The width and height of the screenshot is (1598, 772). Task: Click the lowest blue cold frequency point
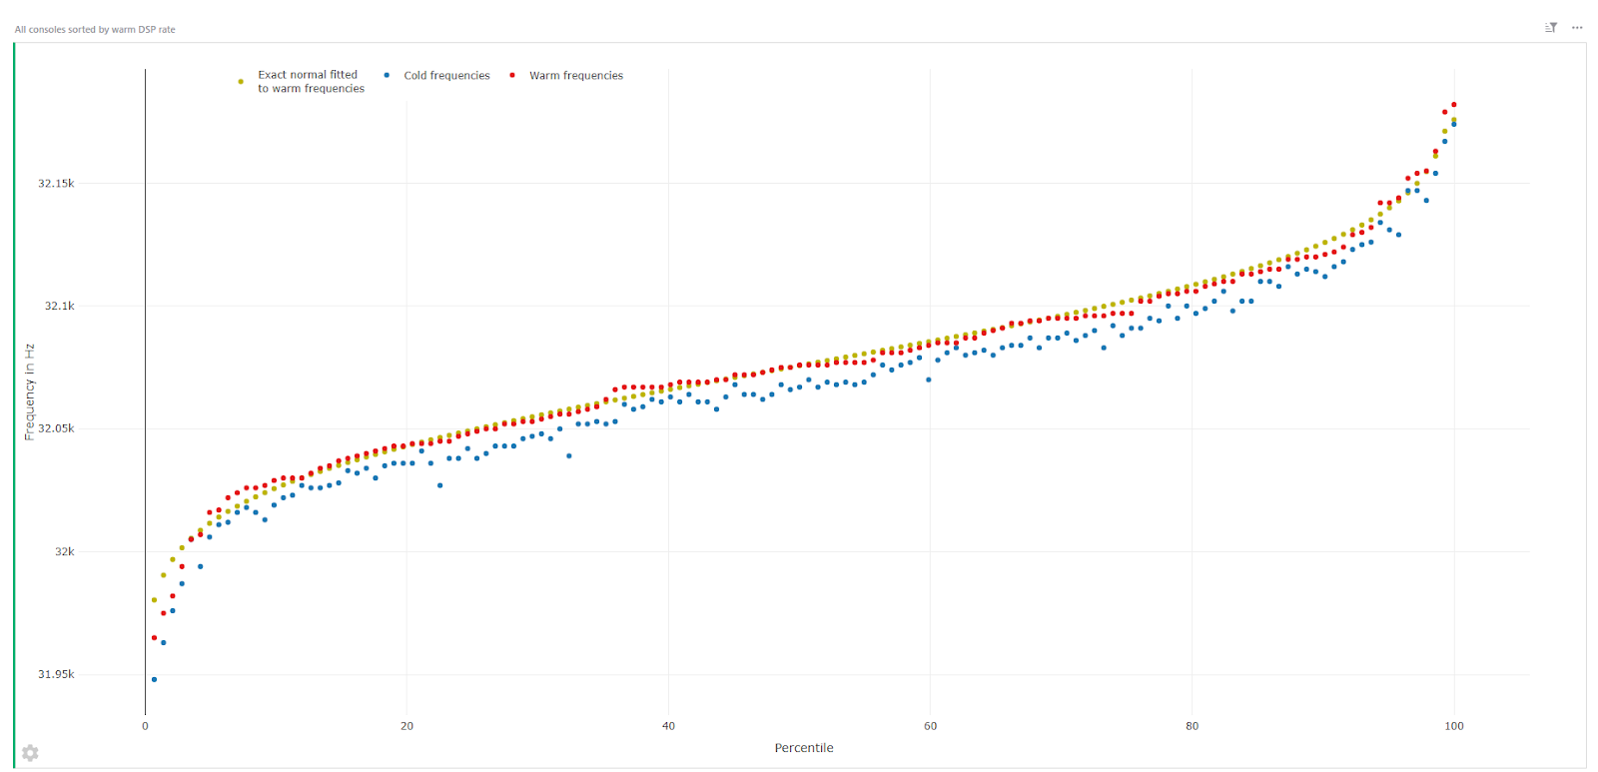[154, 679]
